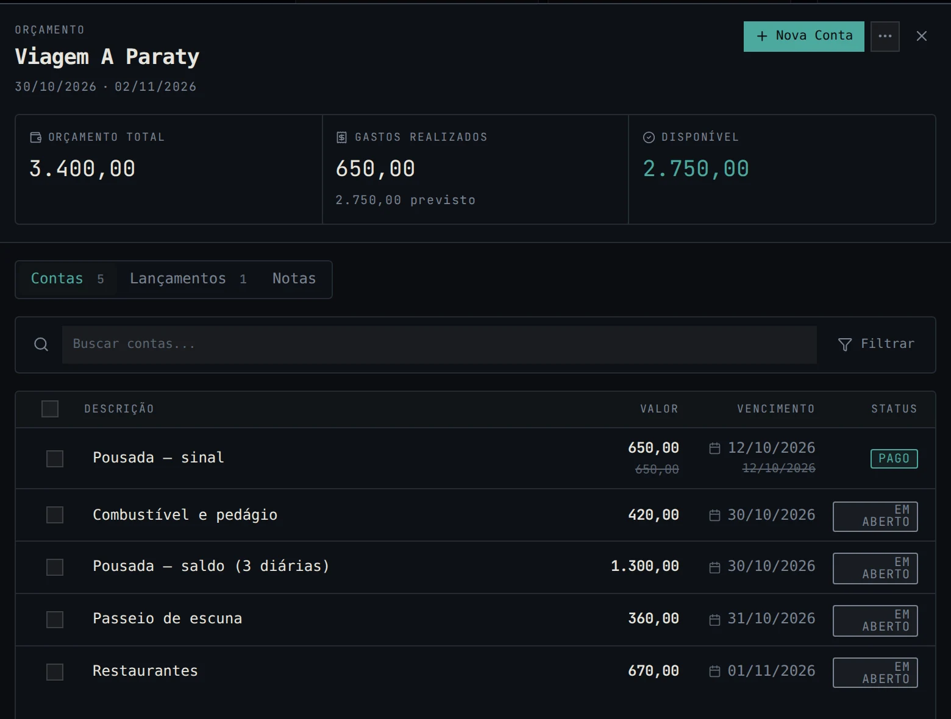Viewport: 951px width, 719px height.
Task: Check the Pousada — saldo row checkbox
Action: [55, 567]
